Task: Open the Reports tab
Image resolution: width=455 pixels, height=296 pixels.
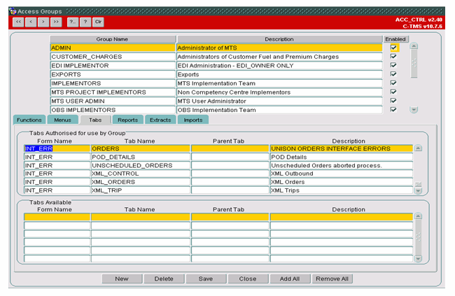Action: click(x=127, y=120)
